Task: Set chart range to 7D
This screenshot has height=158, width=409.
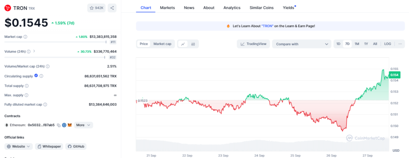Action: point(347,44)
